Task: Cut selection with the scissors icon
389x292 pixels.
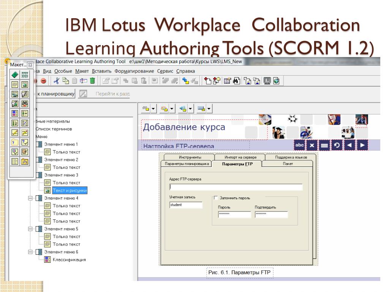Action: point(56,81)
